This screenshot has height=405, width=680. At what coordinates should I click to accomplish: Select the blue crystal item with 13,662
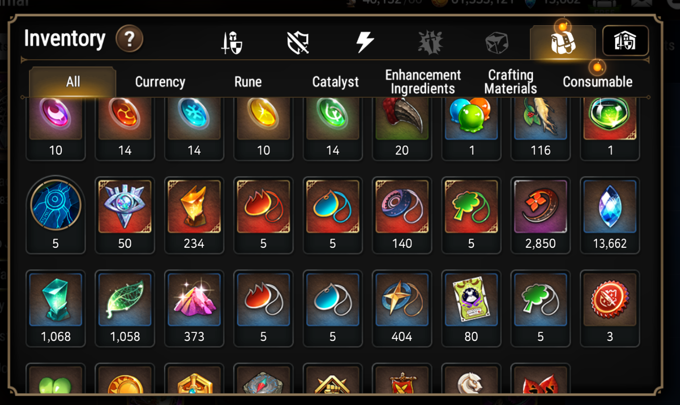pyautogui.click(x=610, y=215)
